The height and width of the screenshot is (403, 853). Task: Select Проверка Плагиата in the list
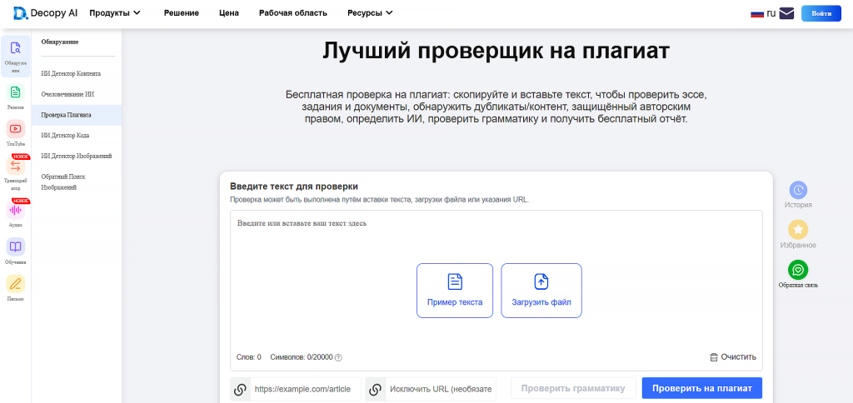click(x=77, y=115)
